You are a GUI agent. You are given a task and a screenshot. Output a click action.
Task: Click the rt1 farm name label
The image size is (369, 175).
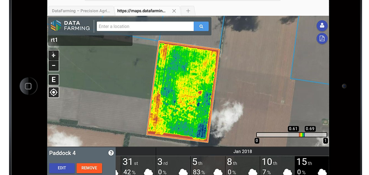(54, 40)
